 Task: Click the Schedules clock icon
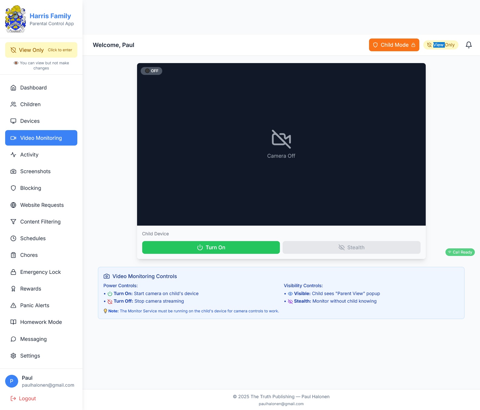[x=13, y=238]
